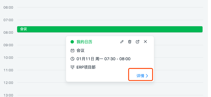
Task: Open event in new window icon
Action: (x=137, y=42)
